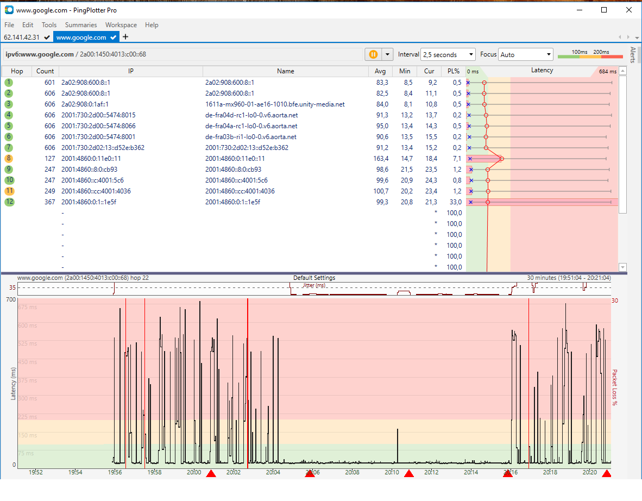Click the + icon to add a new target
Image resolution: width=642 pixels, height=501 pixels.
pyautogui.click(x=125, y=37)
